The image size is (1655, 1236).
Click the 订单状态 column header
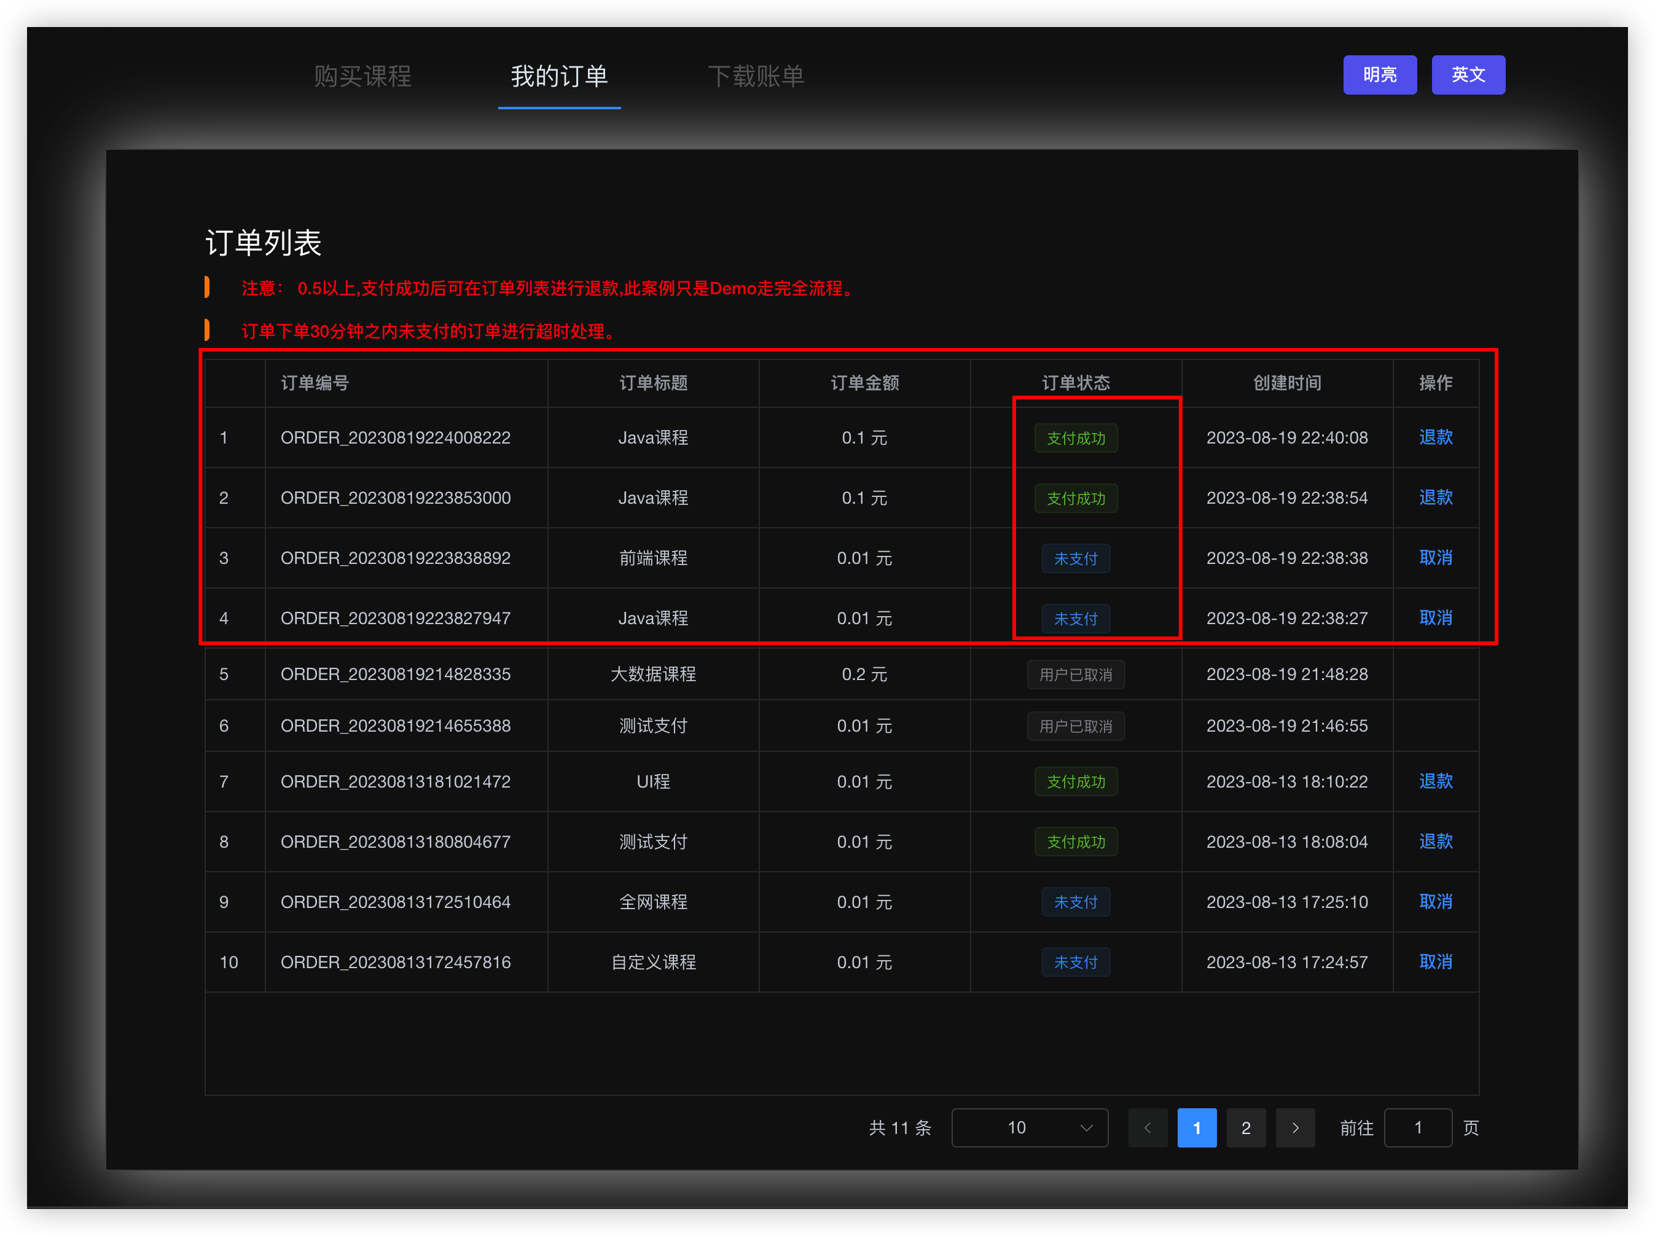pyautogui.click(x=1075, y=383)
